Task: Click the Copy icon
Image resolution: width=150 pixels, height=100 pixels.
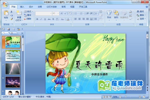Action: [11, 15]
